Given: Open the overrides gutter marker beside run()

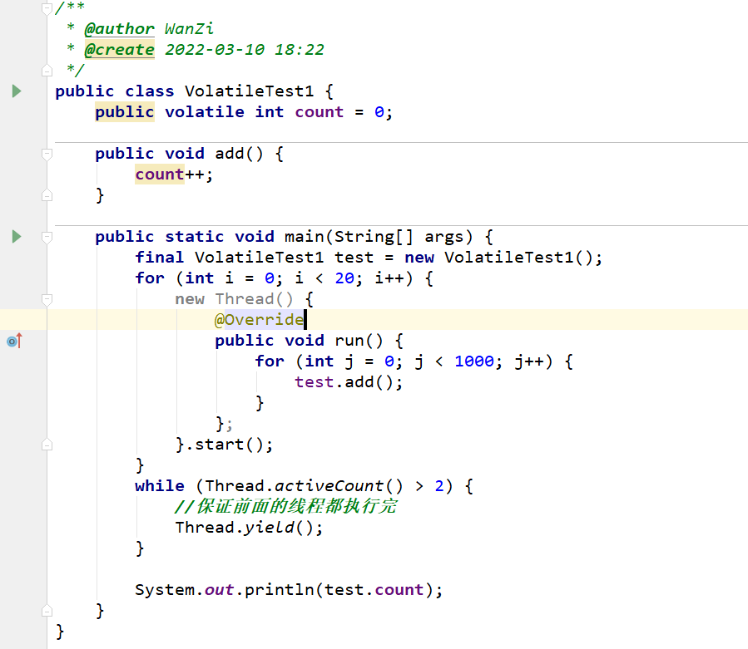Looking at the screenshot, I should pos(14,341).
